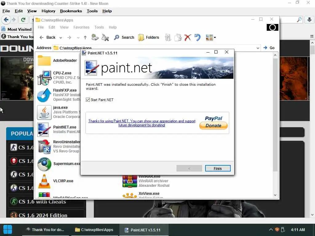
Task: Switch to the Thank You for do... taskbar item
Action: pos(45,230)
